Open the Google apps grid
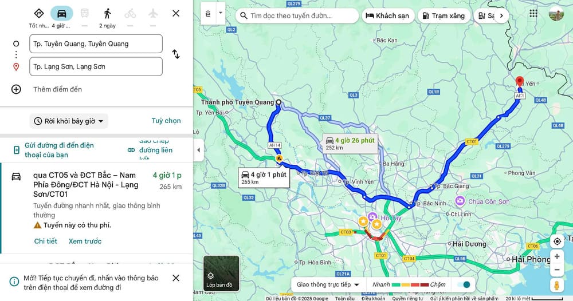 click(533, 14)
